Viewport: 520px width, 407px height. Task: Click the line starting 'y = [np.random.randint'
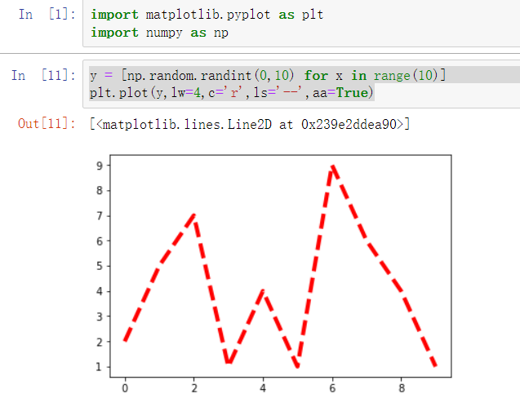click(x=268, y=75)
